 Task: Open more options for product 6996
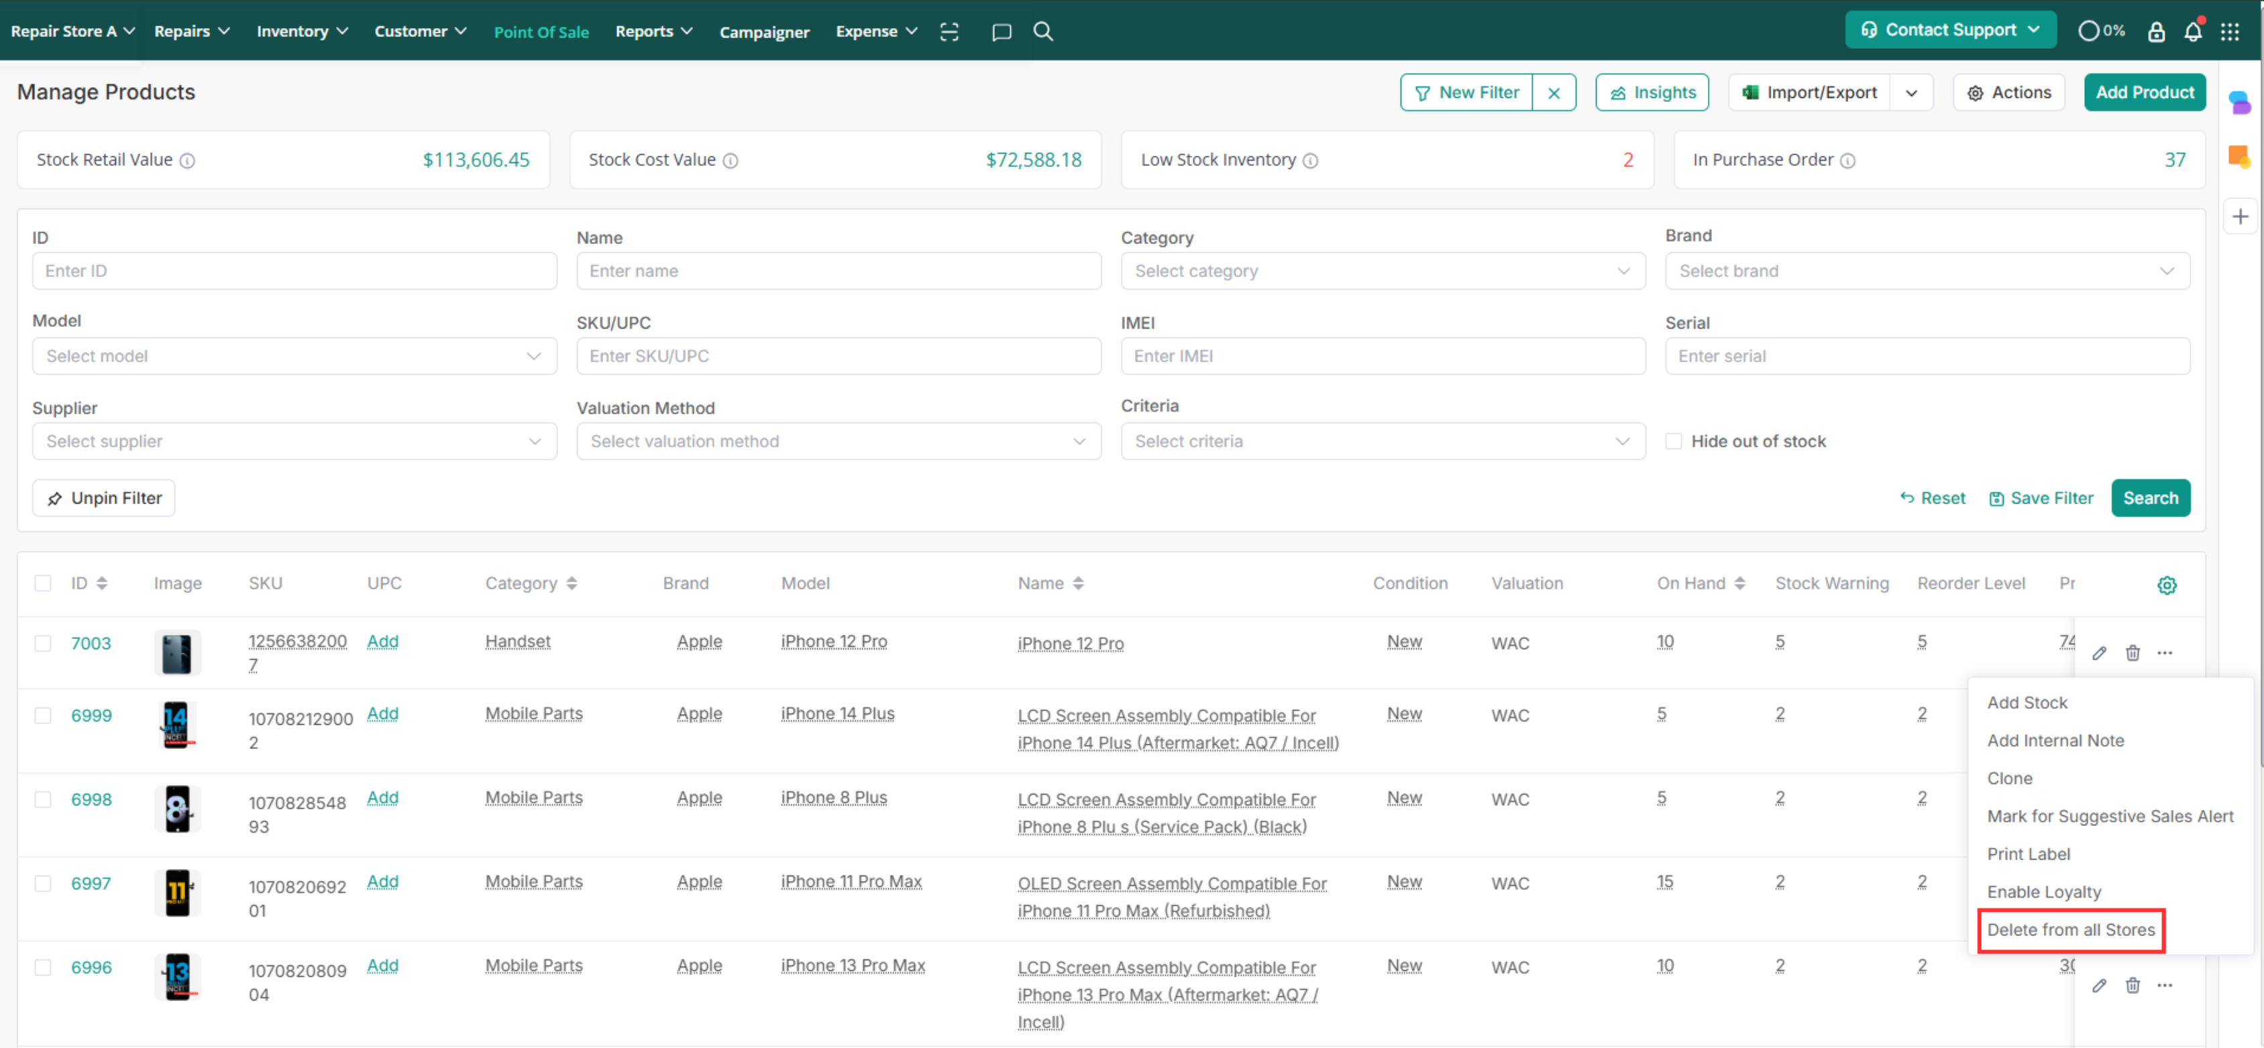pyautogui.click(x=2165, y=986)
